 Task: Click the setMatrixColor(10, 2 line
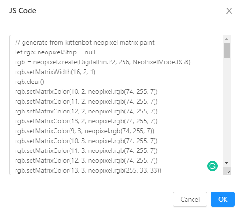pyautogui.click(x=86, y=92)
